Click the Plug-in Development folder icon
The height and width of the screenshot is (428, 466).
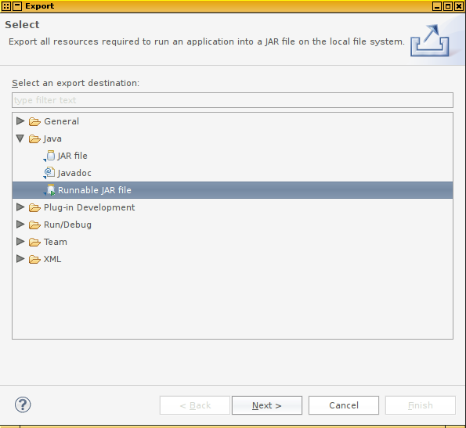34,207
